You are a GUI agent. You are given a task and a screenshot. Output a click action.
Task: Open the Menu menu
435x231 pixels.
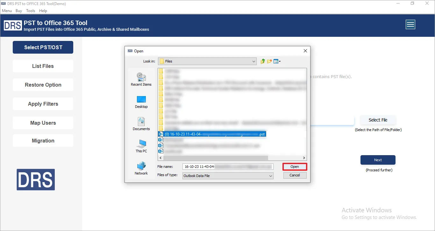coord(7,11)
